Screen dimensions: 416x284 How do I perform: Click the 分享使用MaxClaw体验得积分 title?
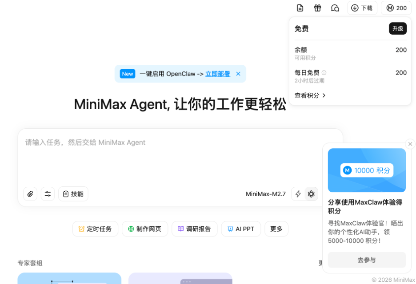[365, 207]
